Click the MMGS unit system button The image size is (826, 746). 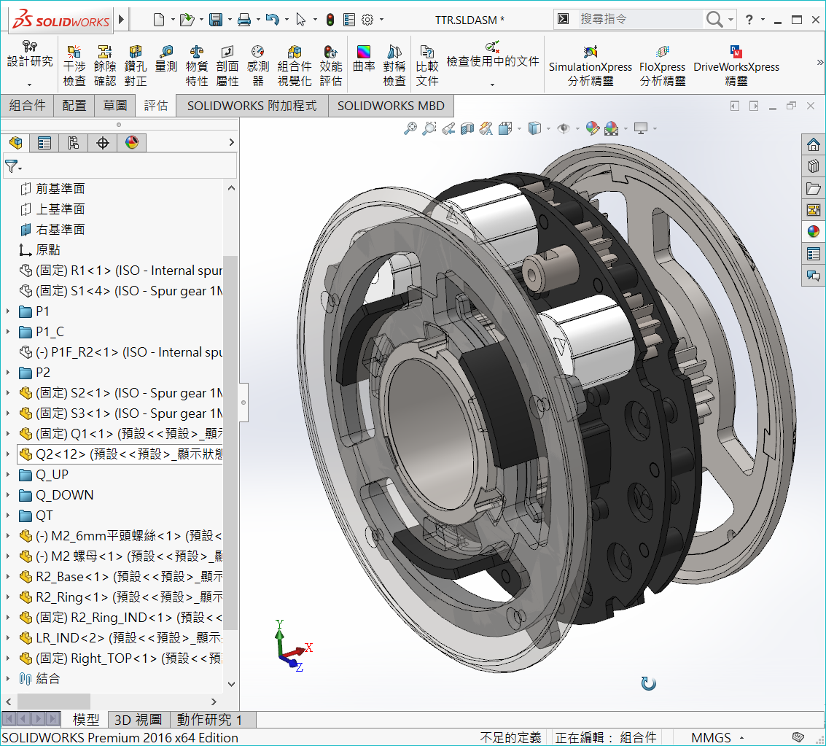pos(712,738)
